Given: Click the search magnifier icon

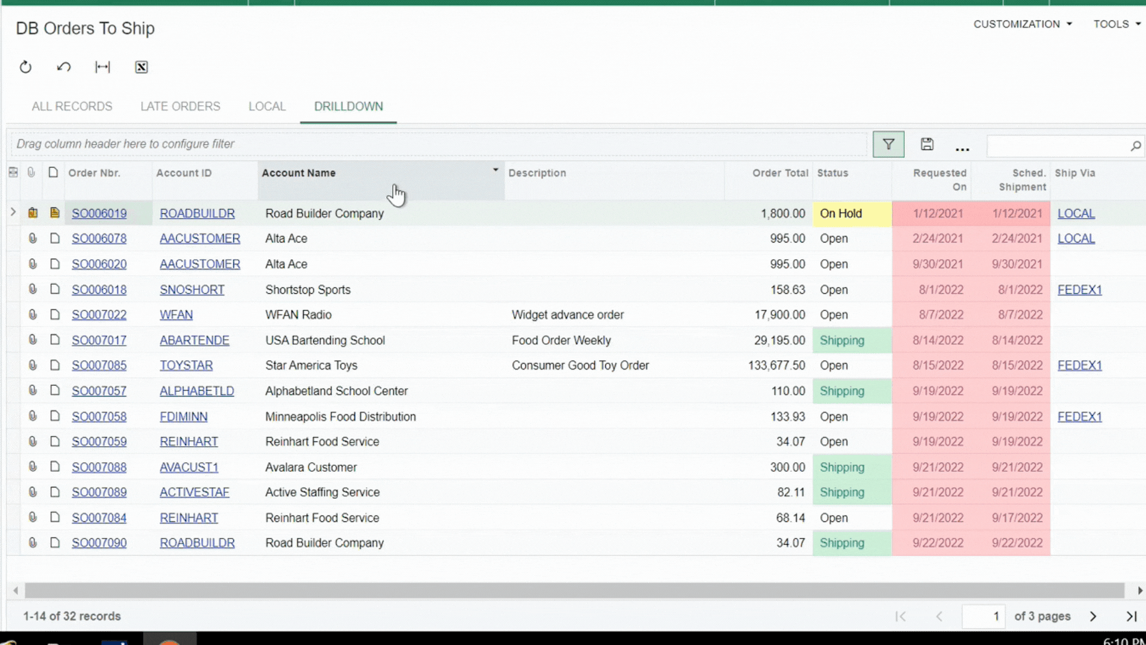Looking at the screenshot, I should click(1135, 146).
